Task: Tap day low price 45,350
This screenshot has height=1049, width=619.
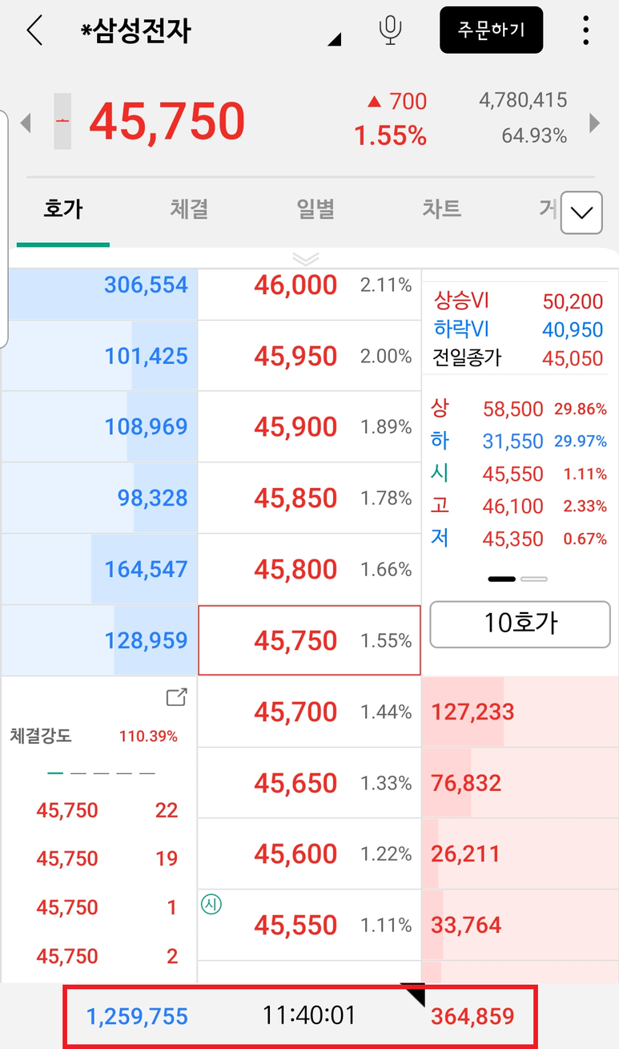Action: pos(512,539)
